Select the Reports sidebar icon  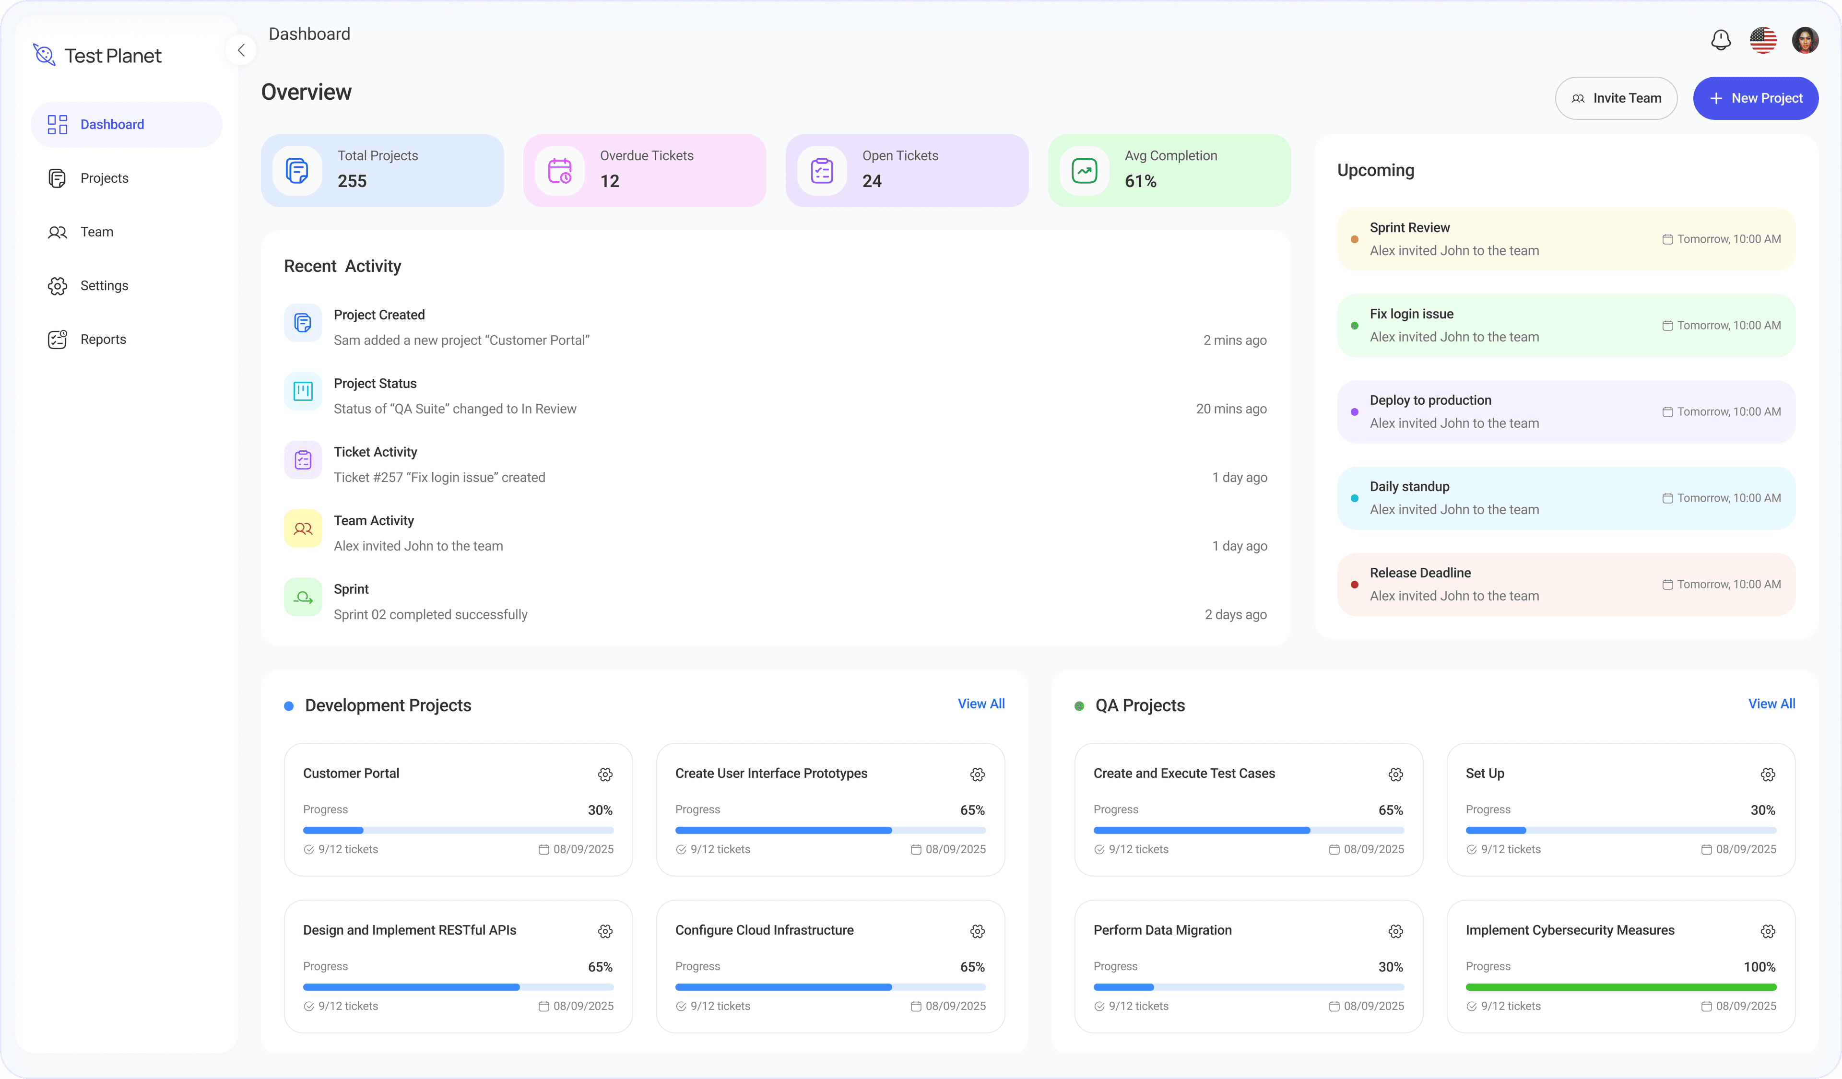[x=58, y=339]
